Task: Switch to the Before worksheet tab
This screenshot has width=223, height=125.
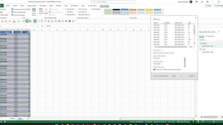Action: pyautogui.click(x=13, y=118)
